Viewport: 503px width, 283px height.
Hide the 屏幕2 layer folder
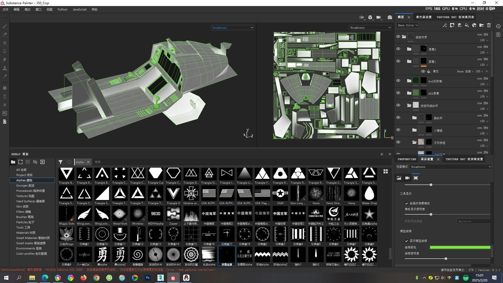(x=398, y=49)
